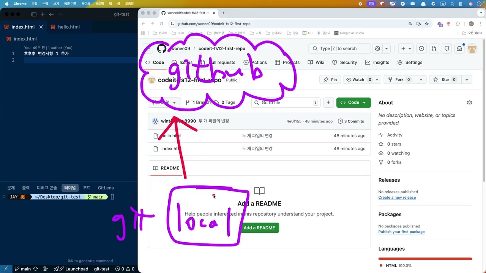486x273 pixels.
Task: Add new item with editor title plus icon
Action: click(x=43, y=14)
